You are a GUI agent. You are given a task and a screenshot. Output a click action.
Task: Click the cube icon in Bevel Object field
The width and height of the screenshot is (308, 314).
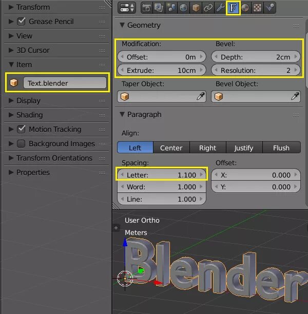tap(219, 96)
